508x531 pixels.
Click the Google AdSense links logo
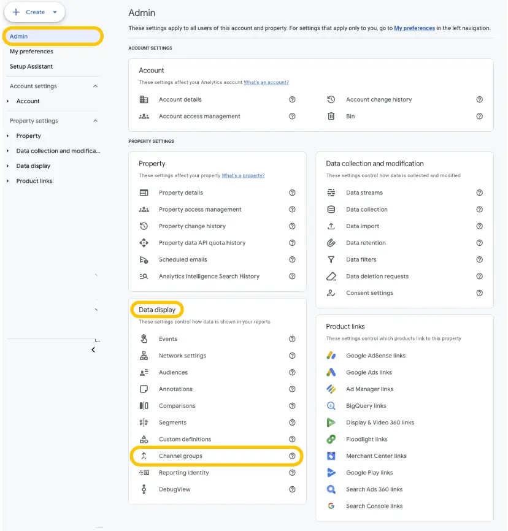pyautogui.click(x=331, y=356)
